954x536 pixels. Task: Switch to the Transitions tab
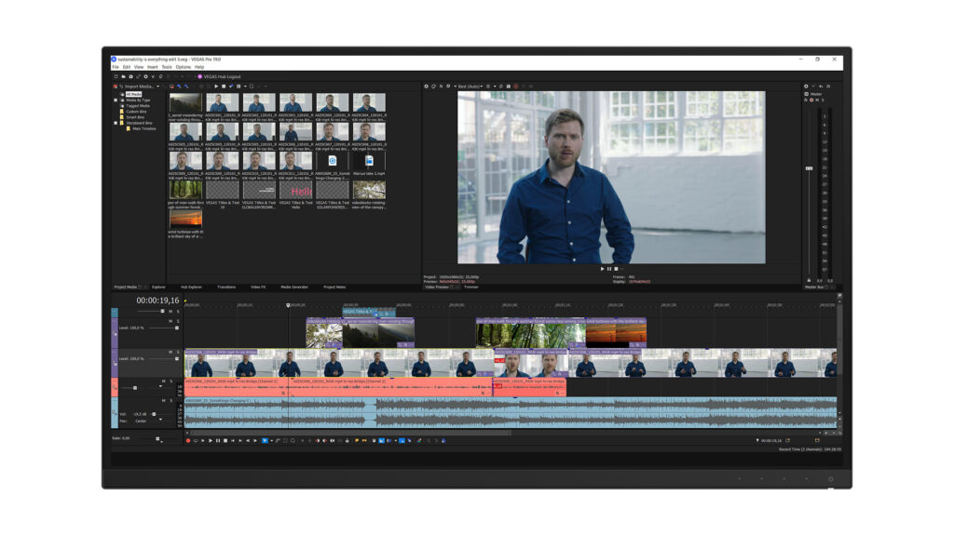click(x=225, y=287)
